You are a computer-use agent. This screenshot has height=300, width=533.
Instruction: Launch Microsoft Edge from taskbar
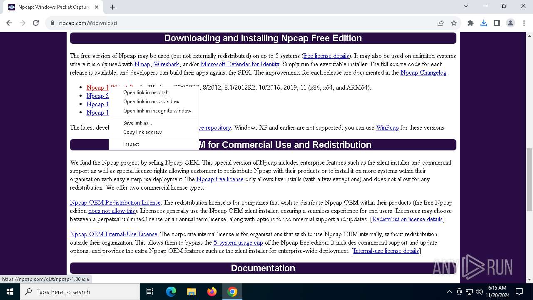(171, 292)
